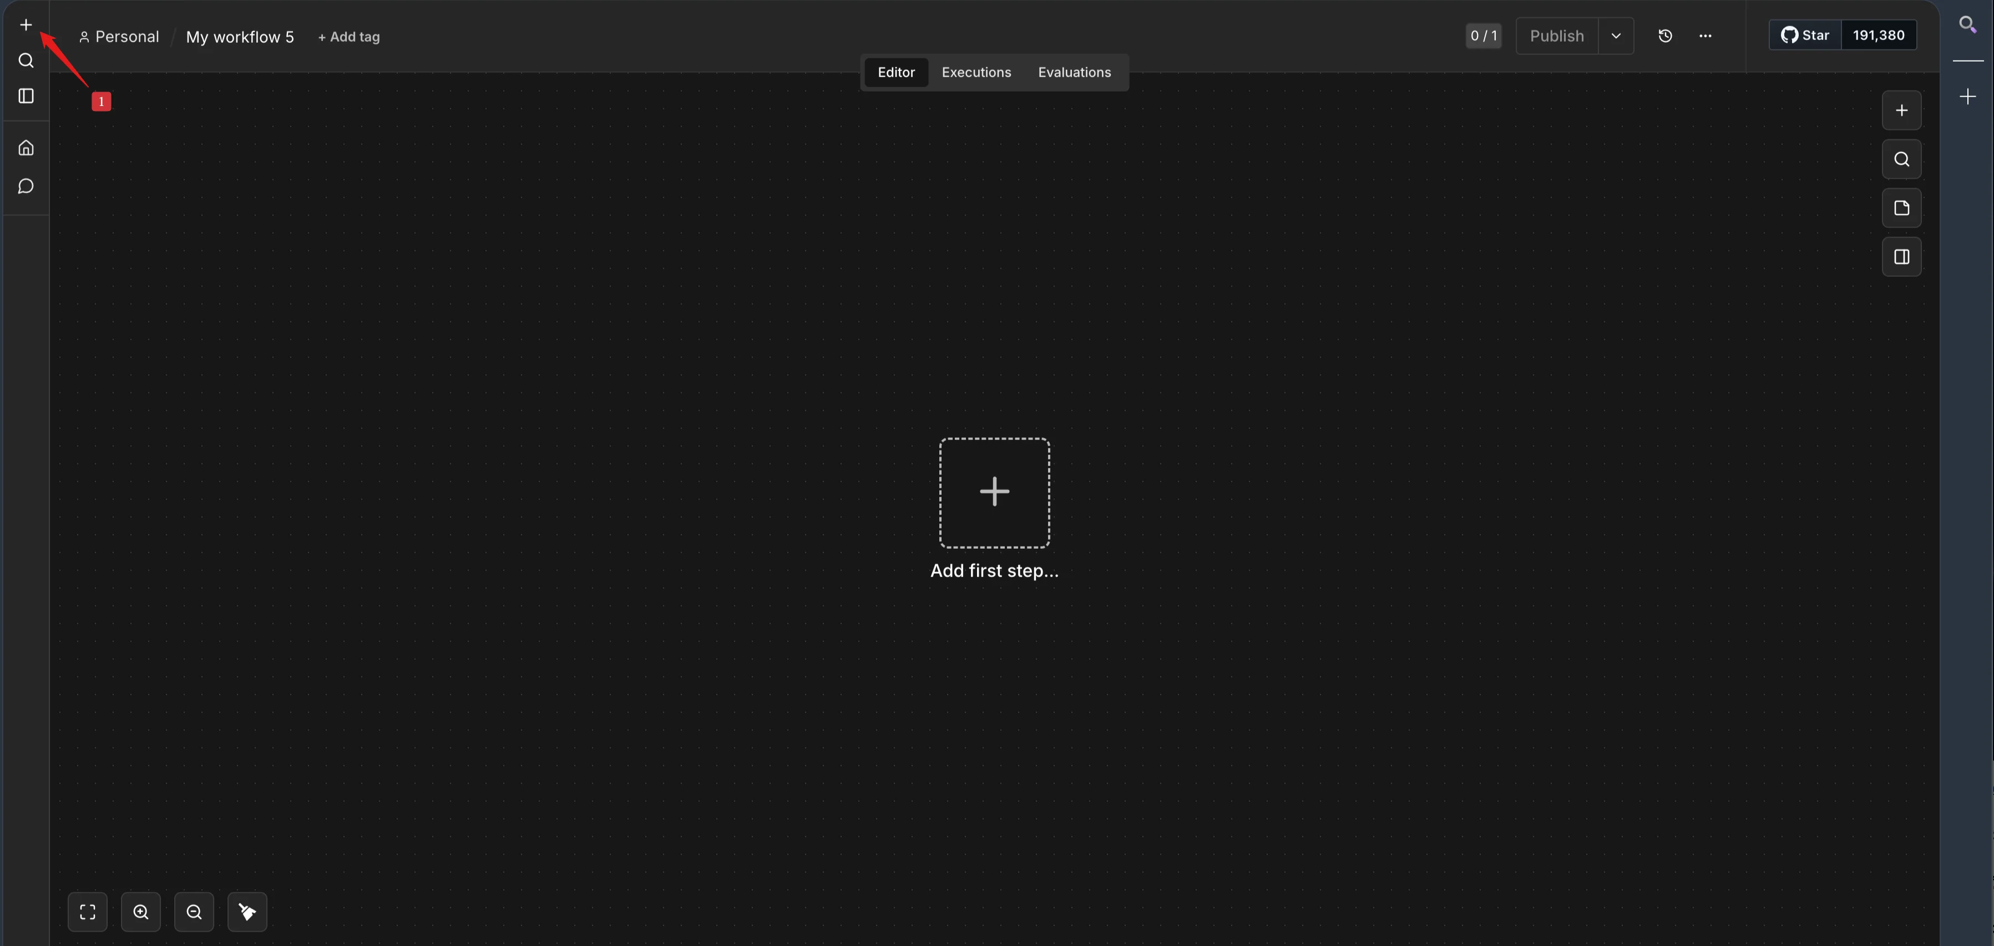Click the plus icon in the left sidebar
This screenshot has width=1994, height=946.
coord(26,25)
